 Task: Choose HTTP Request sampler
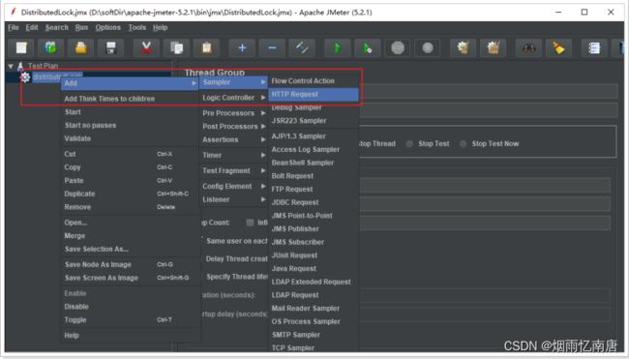coord(314,94)
